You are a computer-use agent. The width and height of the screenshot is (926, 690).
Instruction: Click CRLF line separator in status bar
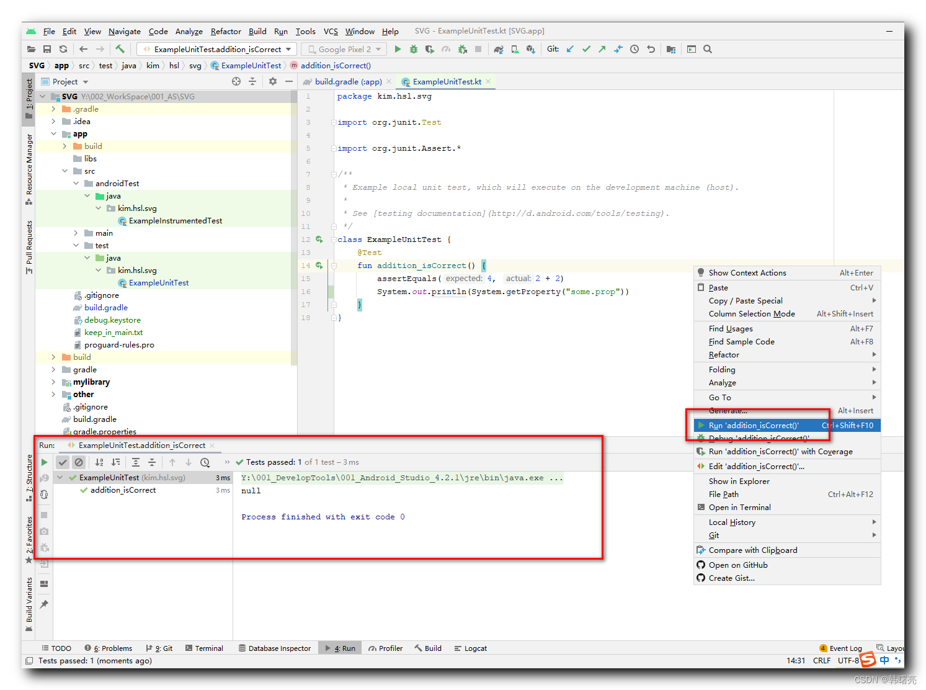(x=822, y=661)
